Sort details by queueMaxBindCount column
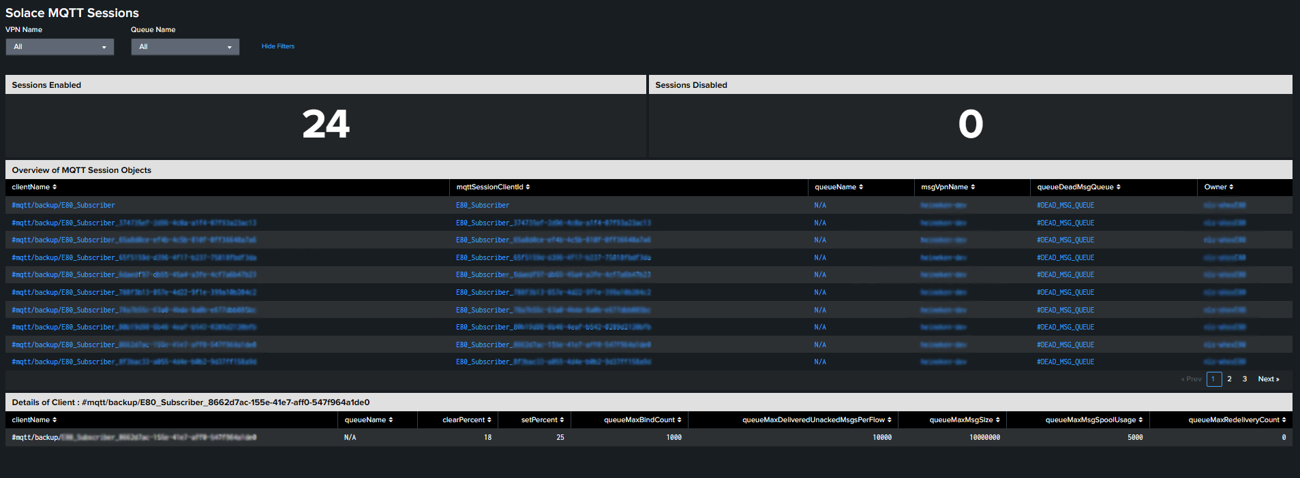Image resolution: width=1300 pixels, height=478 pixels. [x=642, y=420]
